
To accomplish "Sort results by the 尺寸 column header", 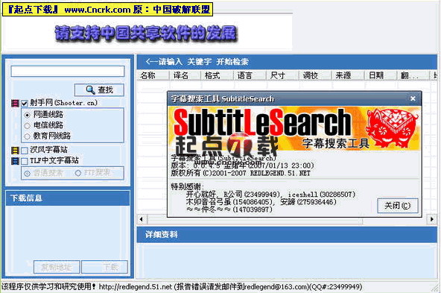I will coord(282,75).
